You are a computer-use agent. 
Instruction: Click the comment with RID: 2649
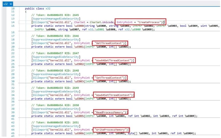(55, 88)
